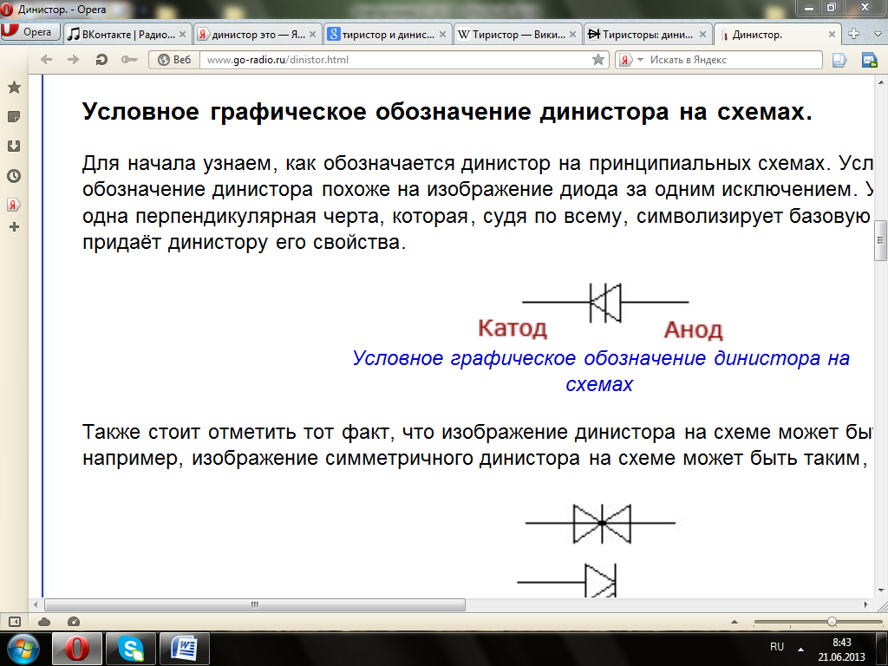
Task: Open the Opera Mail toolbar icon
Action: coord(869,60)
